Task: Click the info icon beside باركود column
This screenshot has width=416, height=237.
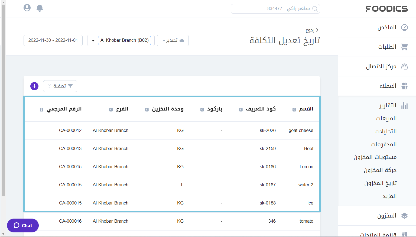Action: (202, 110)
